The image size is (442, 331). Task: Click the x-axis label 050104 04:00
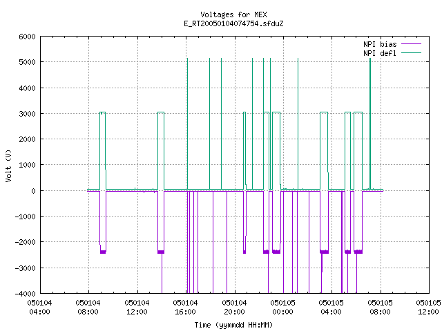(x=40, y=308)
